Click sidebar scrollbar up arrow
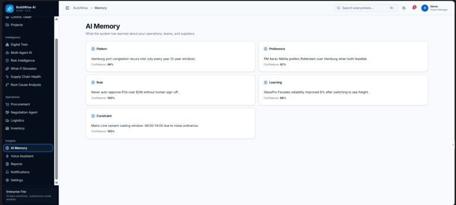 coord(57,19)
